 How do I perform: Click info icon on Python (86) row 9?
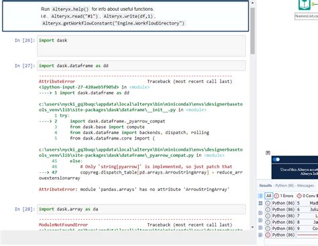tap(268, 229)
